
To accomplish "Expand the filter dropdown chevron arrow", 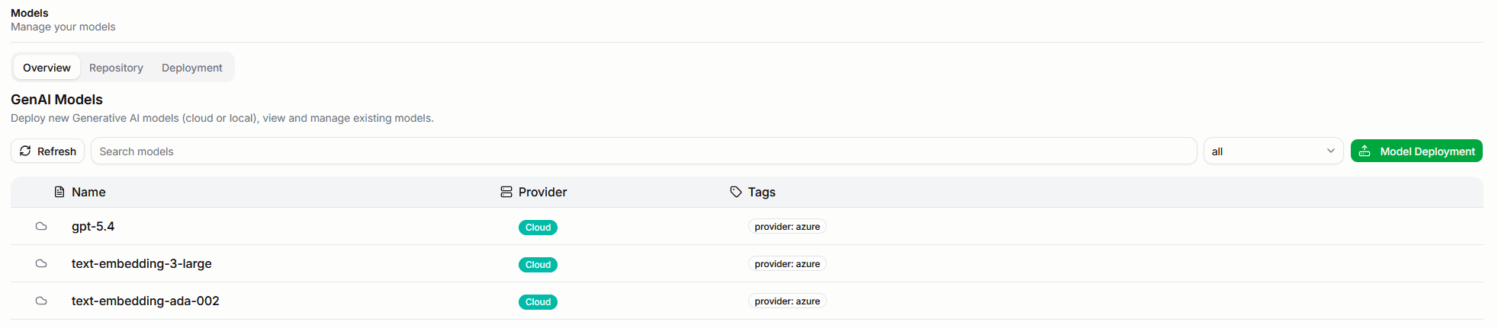I will click(1330, 151).
